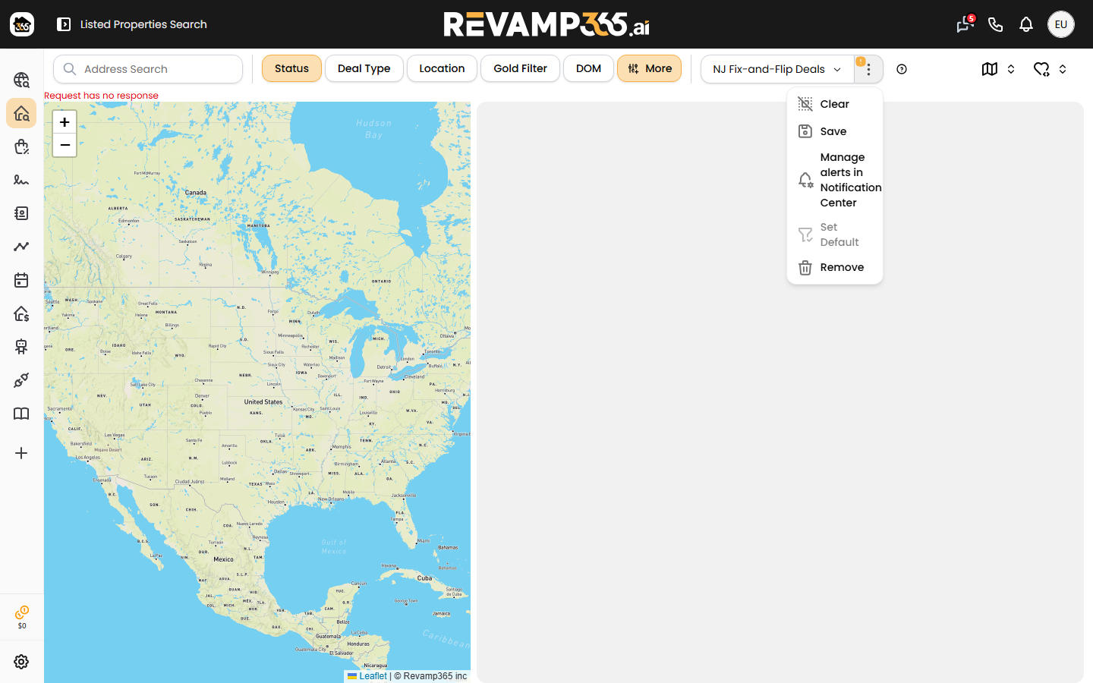Image resolution: width=1093 pixels, height=683 pixels.
Task: Open the map view selector dropdown
Action: point(998,69)
